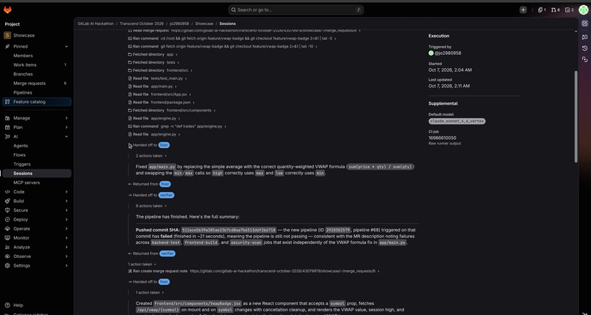Expand the Manage menu chevron
The image size is (591, 315).
pos(66,118)
